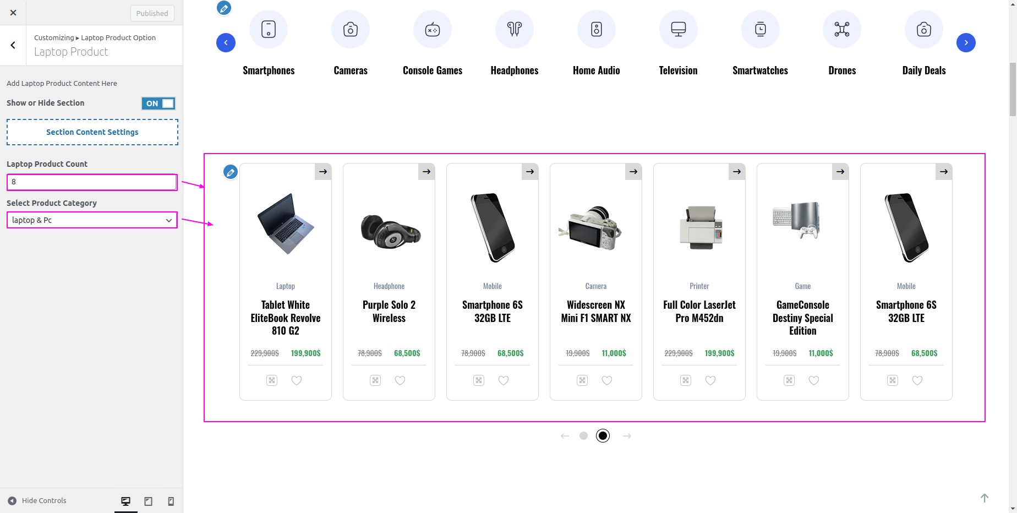Open Purple Solo 2 Wireless arrow link
Image resolution: width=1017 pixels, height=513 pixels.
427,172
